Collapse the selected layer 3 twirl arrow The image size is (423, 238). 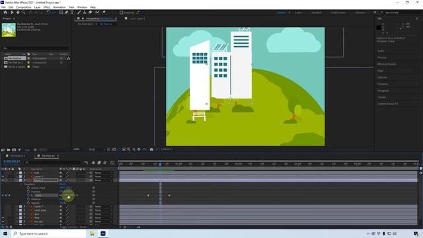coord(17,180)
